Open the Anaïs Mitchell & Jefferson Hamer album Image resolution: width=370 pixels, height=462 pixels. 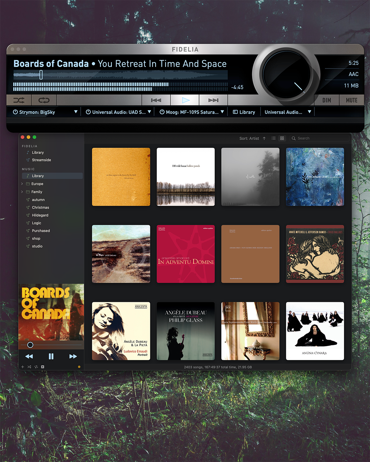coord(315,254)
